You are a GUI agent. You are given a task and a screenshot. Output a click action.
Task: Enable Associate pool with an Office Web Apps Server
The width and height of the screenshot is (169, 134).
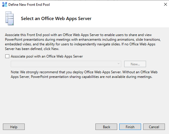7,56
